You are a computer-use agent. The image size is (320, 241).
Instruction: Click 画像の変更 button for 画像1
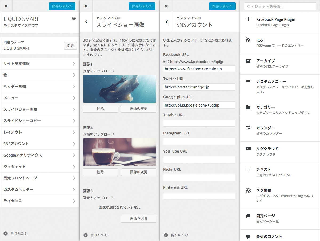[x=139, y=109]
